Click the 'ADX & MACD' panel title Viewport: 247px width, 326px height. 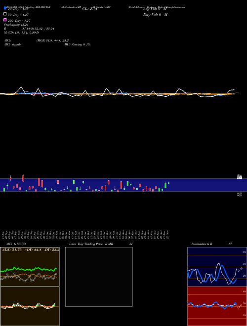point(16,244)
